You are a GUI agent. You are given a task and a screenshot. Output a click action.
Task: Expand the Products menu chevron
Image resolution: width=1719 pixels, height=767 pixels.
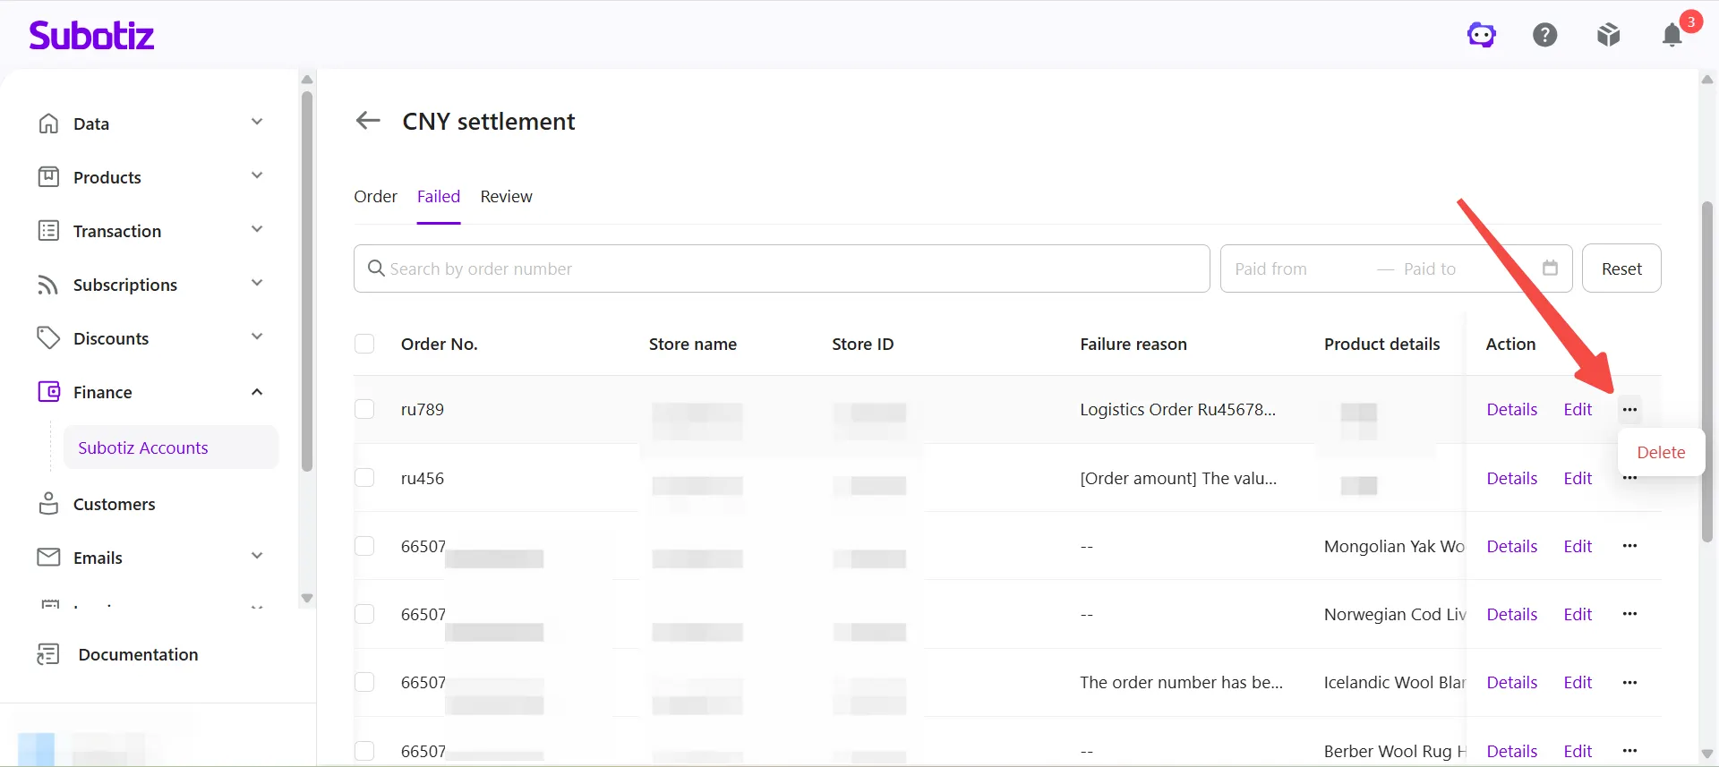(x=257, y=175)
